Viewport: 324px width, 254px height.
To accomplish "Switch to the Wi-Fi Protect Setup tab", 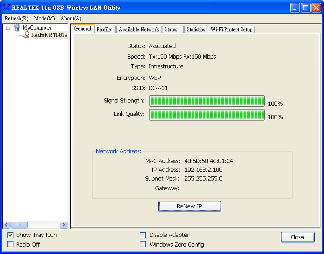I will (231, 30).
